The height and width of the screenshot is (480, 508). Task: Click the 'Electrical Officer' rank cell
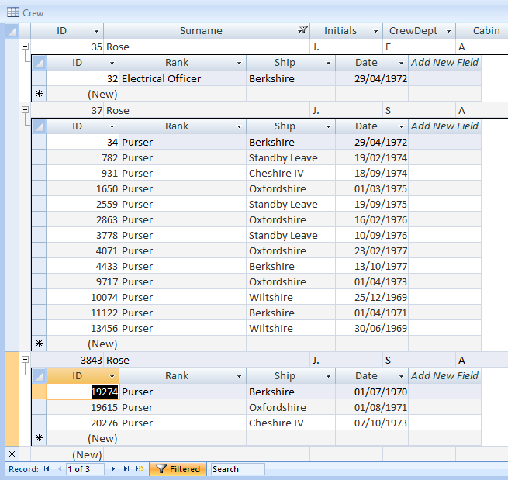(x=182, y=78)
